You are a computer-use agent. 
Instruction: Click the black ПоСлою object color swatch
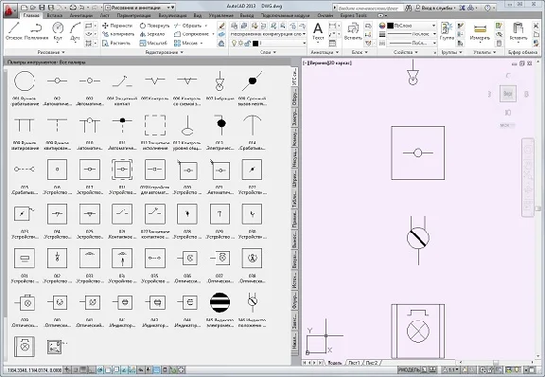(390, 26)
